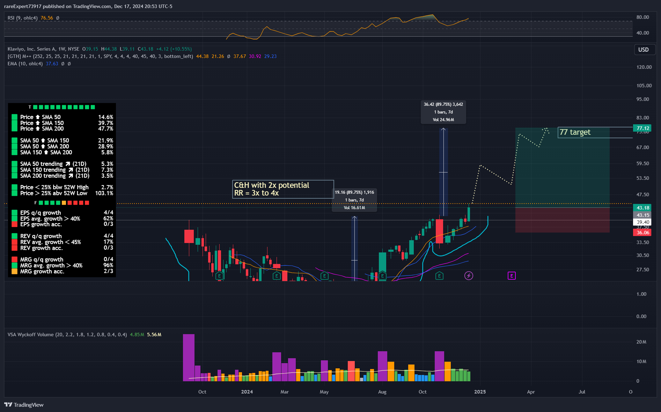
Task: Click the 'SMA 200 trending' table row
Action: [63, 176]
